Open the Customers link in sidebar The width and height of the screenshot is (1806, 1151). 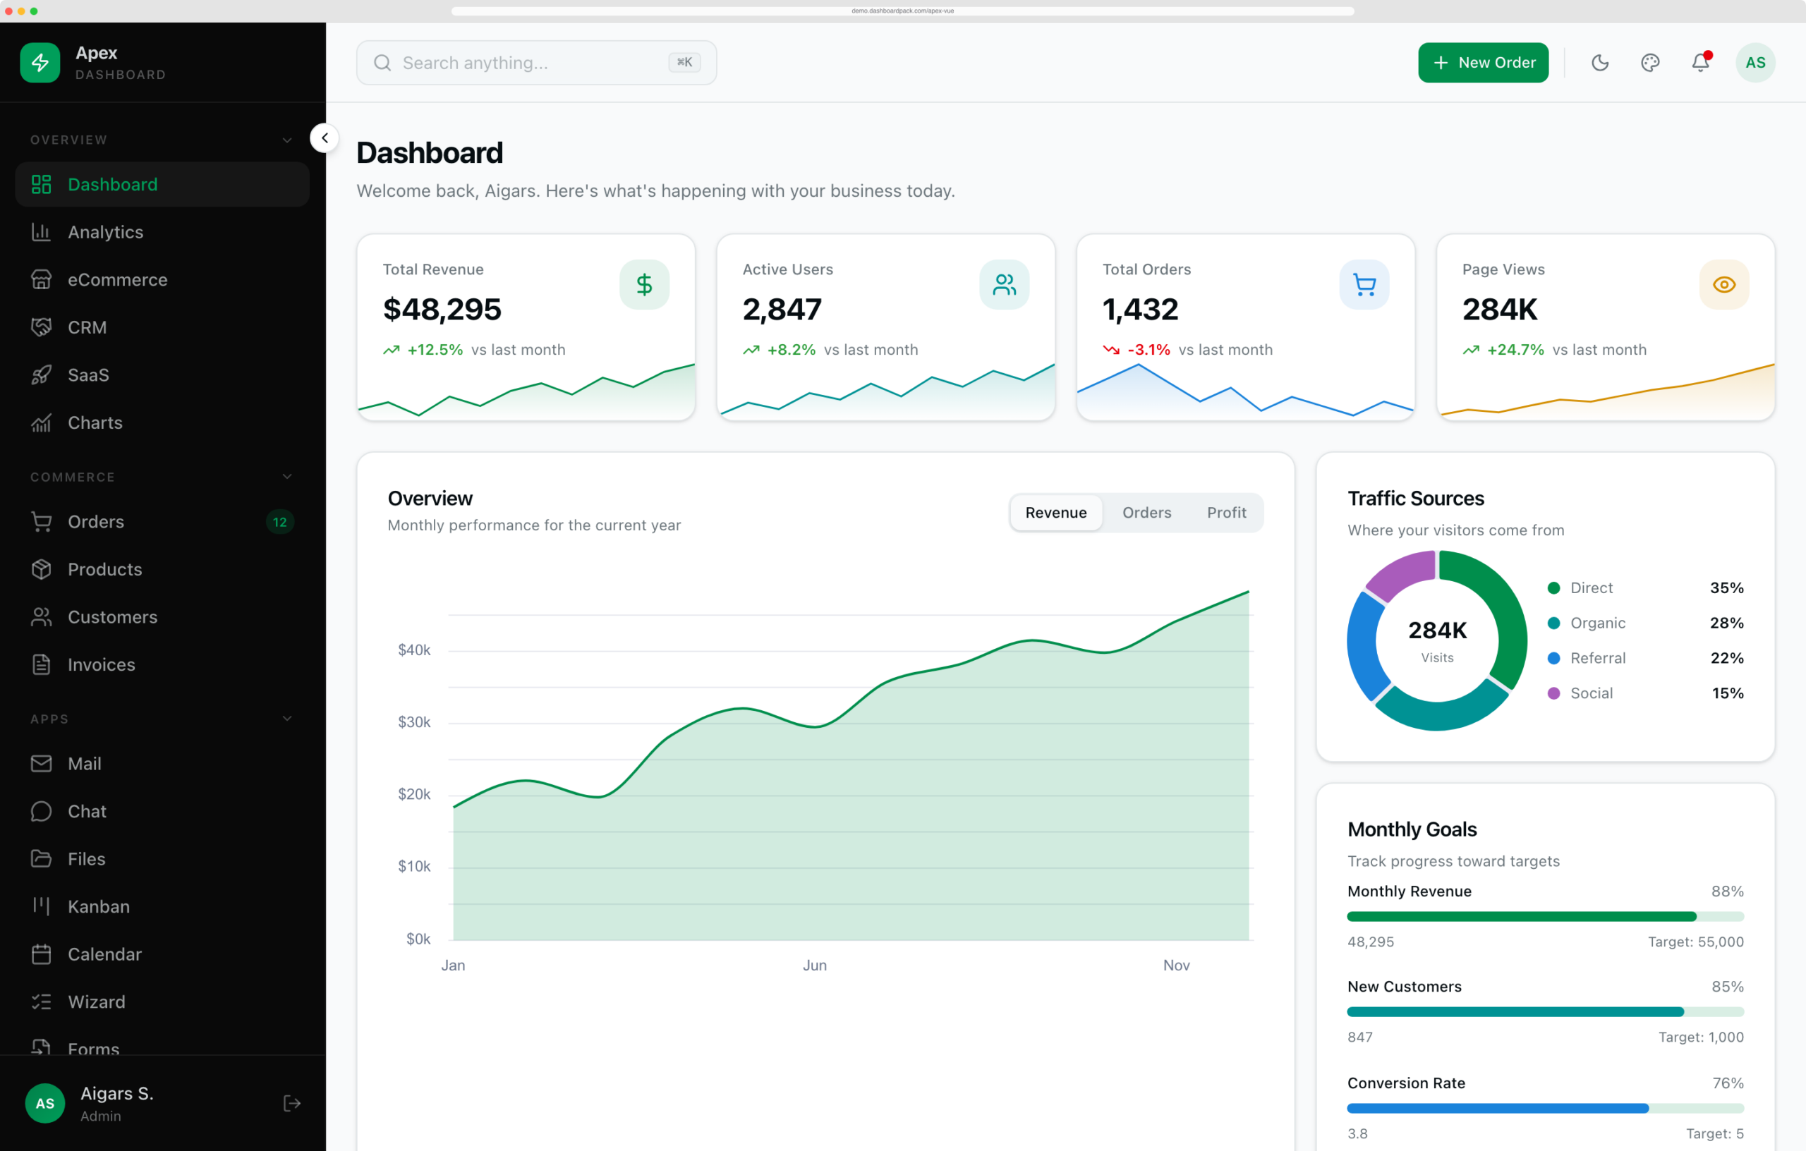click(162, 616)
